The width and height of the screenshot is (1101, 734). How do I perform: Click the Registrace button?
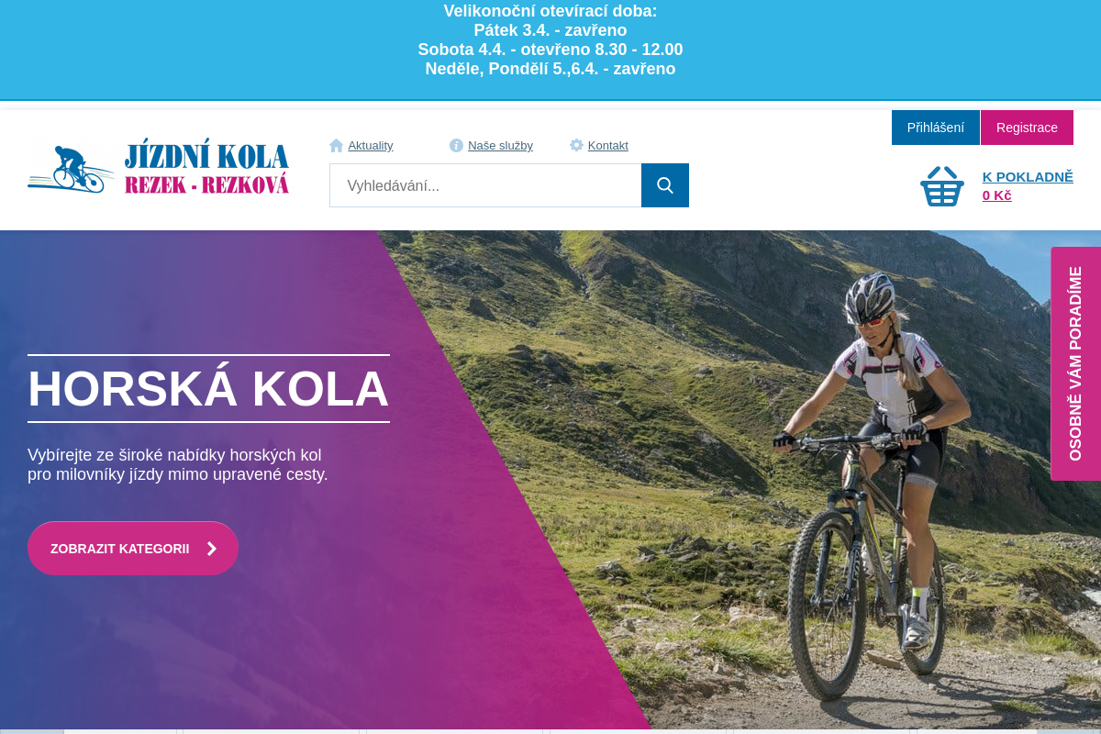(1027, 128)
